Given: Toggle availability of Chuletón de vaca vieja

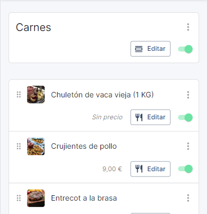Looking at the screenshot, I should point(185,118).
